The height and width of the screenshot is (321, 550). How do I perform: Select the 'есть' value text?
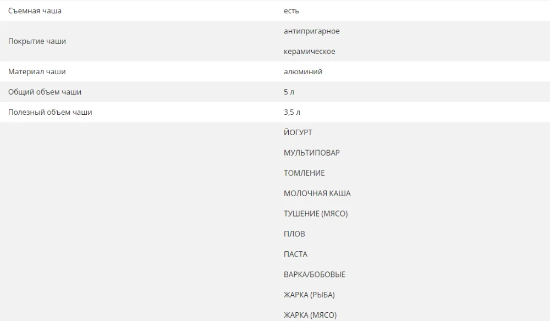tap(291, 11)
